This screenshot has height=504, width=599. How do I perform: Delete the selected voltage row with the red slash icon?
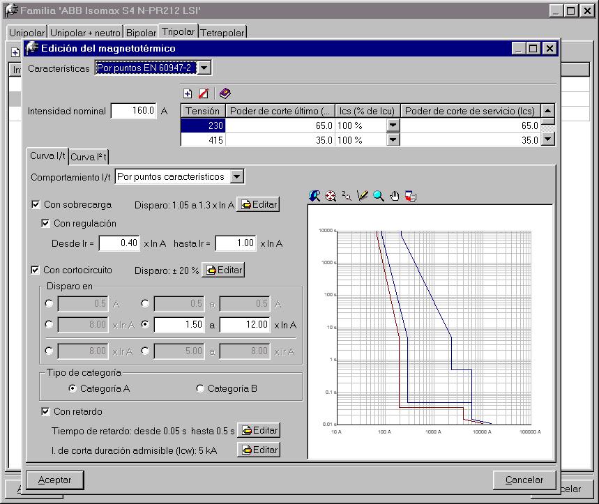coord(204,93)
